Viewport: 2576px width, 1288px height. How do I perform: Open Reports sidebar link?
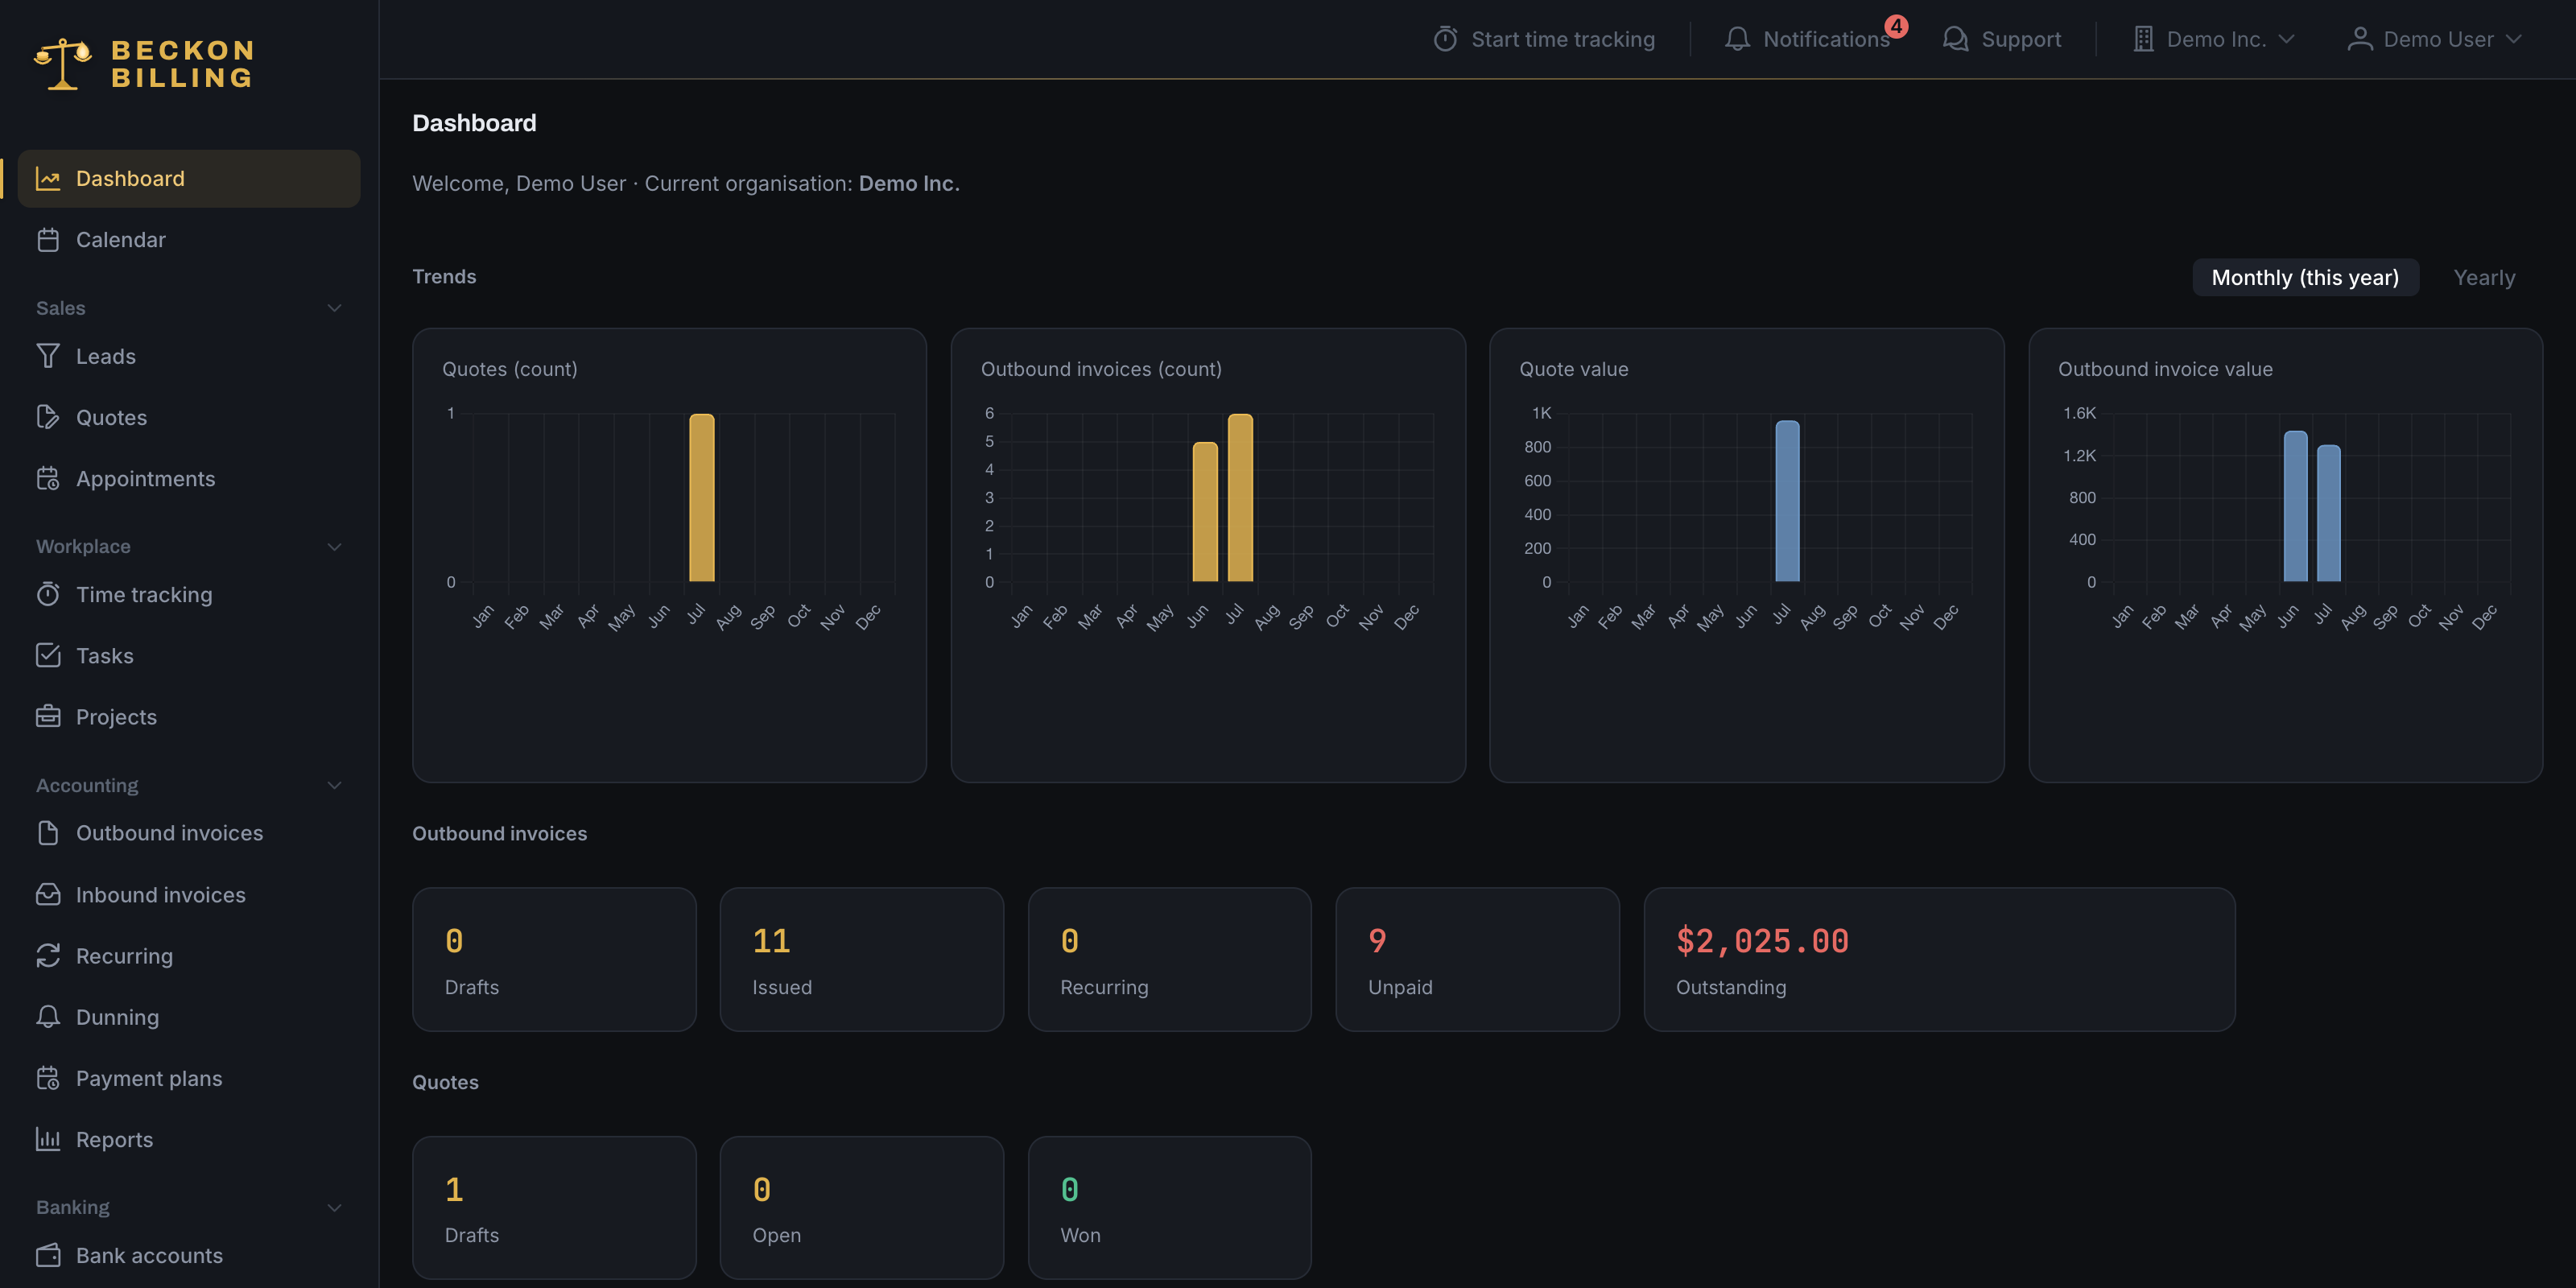click(189, 1140)
